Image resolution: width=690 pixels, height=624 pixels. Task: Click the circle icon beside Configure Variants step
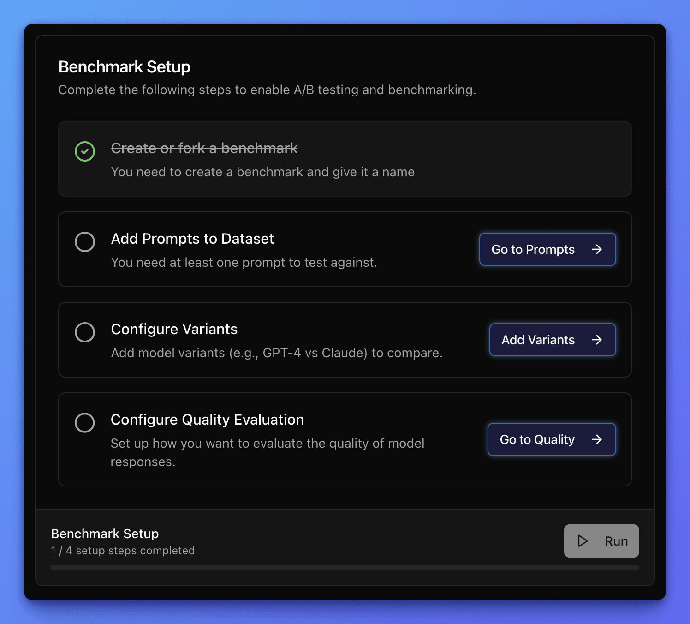85,332
